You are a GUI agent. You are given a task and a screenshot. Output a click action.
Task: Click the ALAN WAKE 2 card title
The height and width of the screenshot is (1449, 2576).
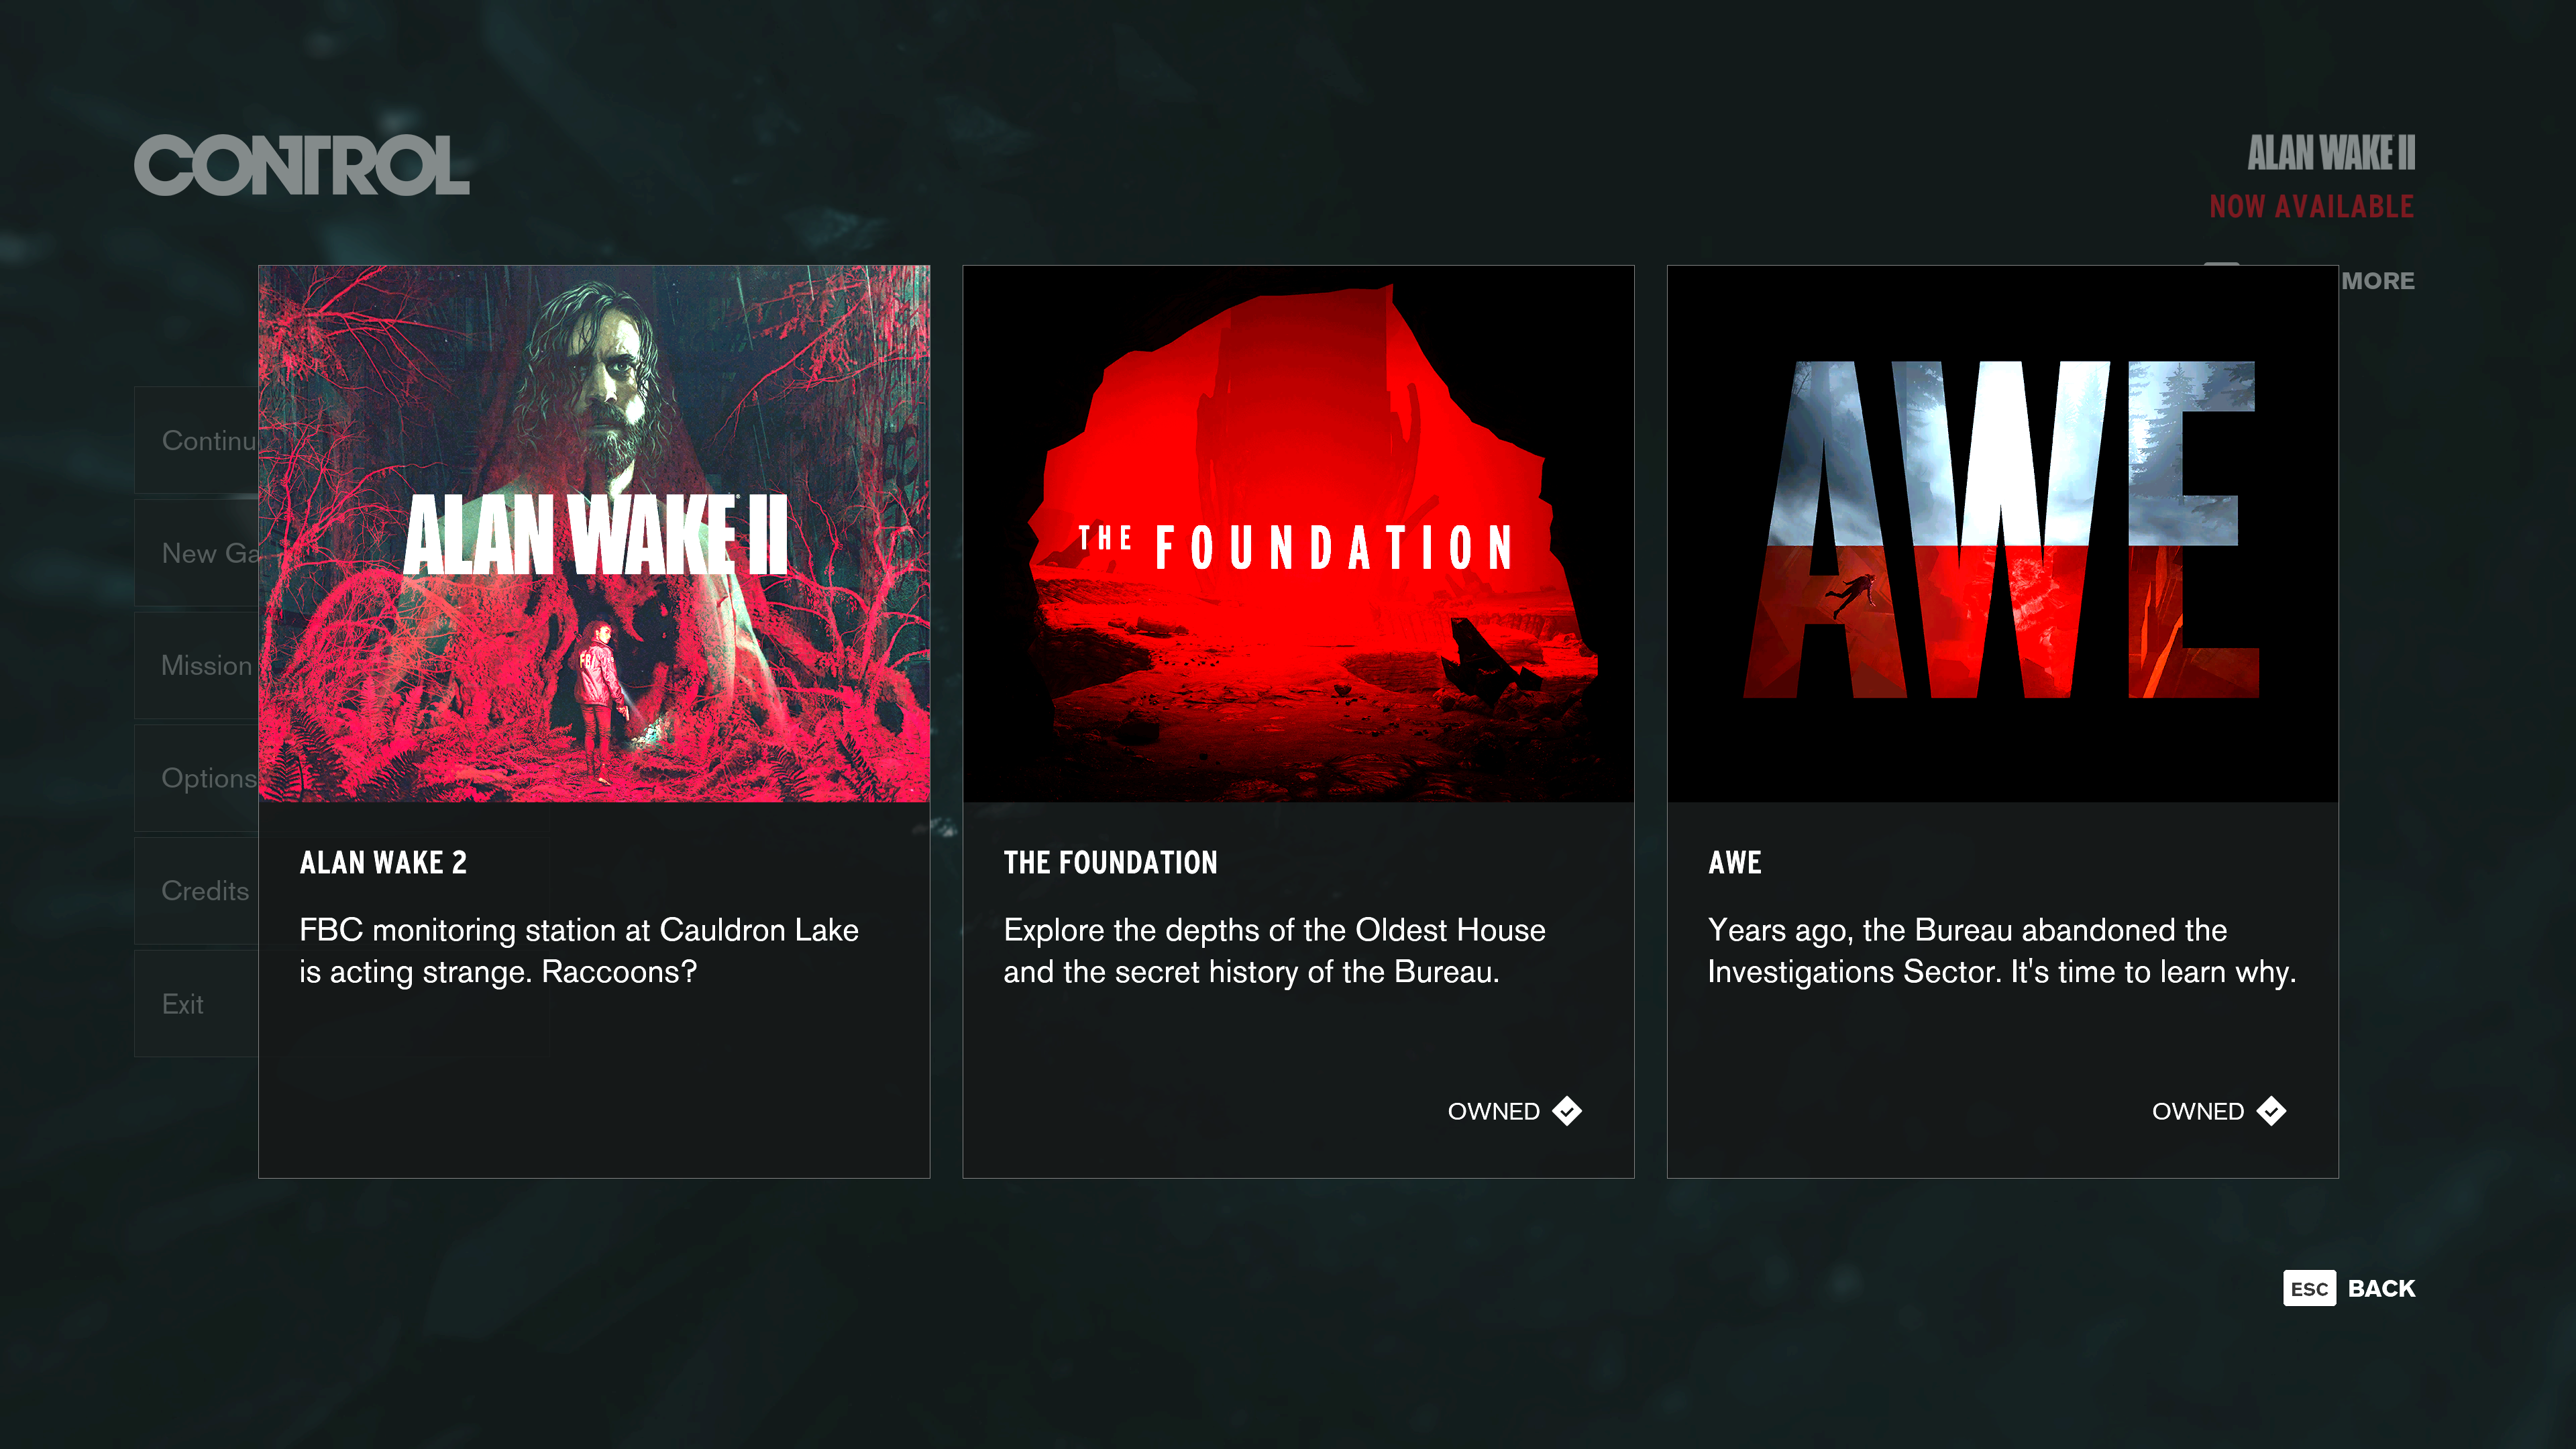(383, 862)
